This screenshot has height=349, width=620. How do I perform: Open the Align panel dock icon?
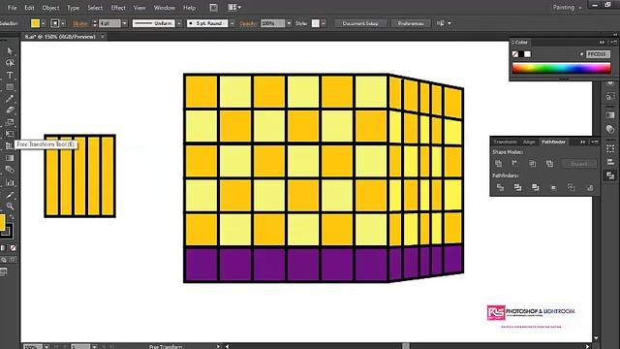click(610, 162)
